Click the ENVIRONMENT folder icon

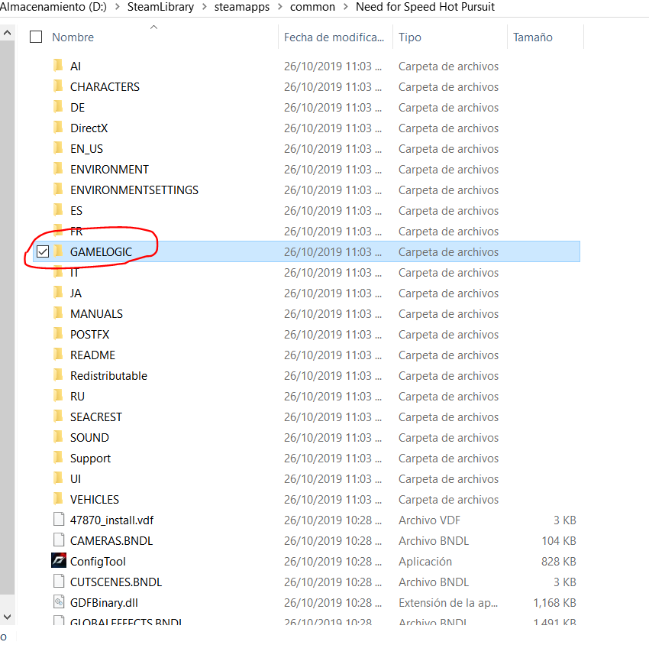coord(58,169)
